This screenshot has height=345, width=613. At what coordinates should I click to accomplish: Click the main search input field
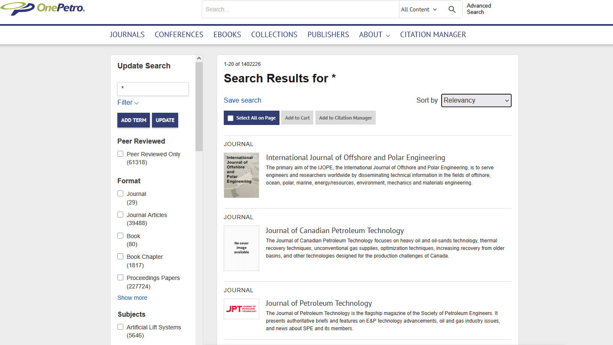300,9
